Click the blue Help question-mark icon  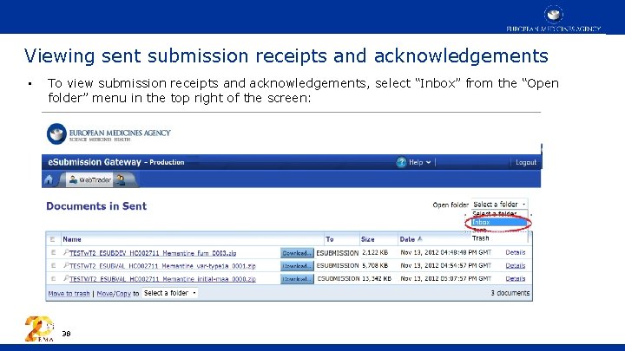coord(401,162)
